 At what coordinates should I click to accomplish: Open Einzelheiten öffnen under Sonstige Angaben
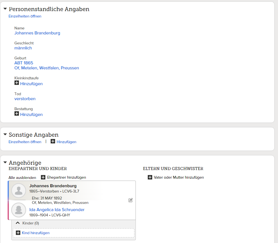click(25, 142)
